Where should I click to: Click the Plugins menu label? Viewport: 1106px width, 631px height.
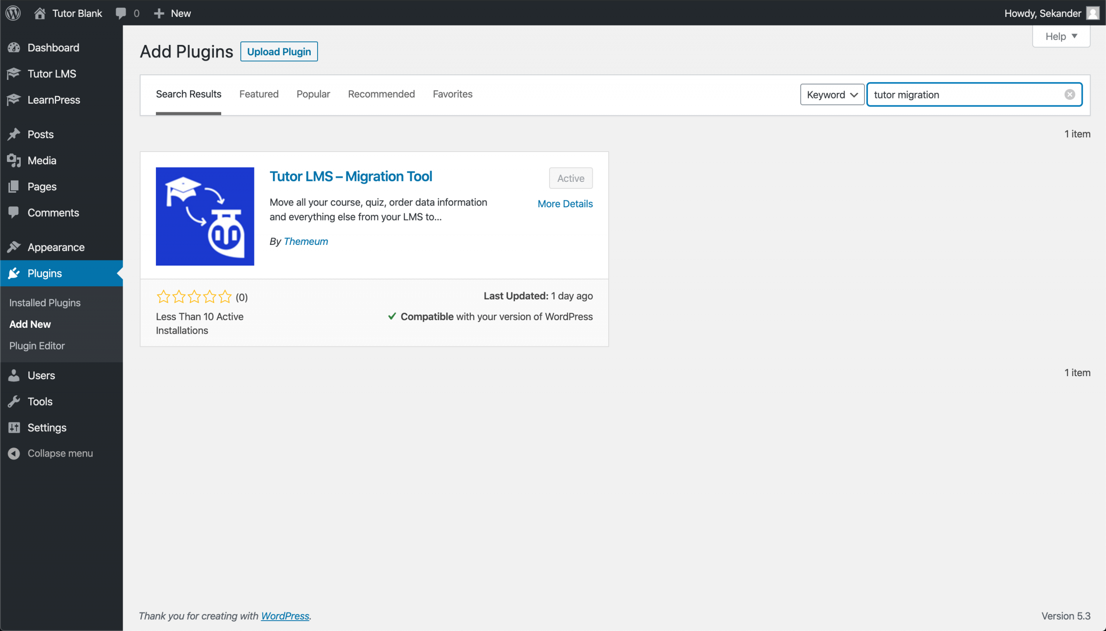pos(44,273)
